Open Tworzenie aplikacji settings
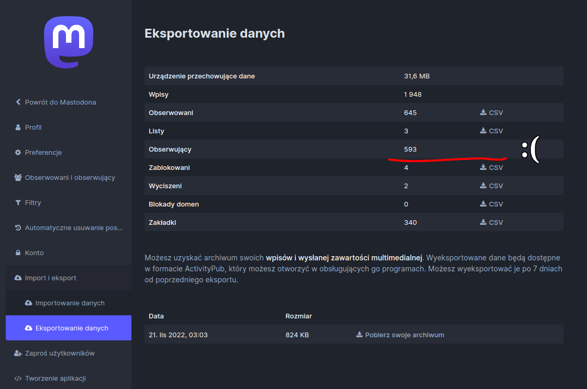The height and width of the screenshot is (389, 587). pyautogui.click(x=55, y=379)
